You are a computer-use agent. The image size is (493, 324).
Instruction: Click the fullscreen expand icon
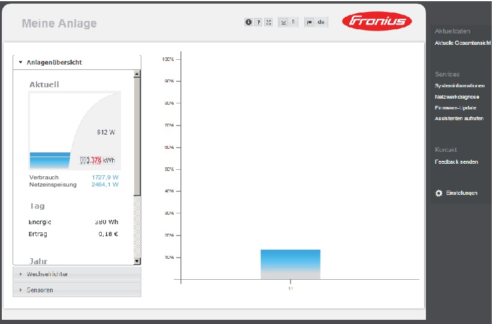tap(268, 22)
